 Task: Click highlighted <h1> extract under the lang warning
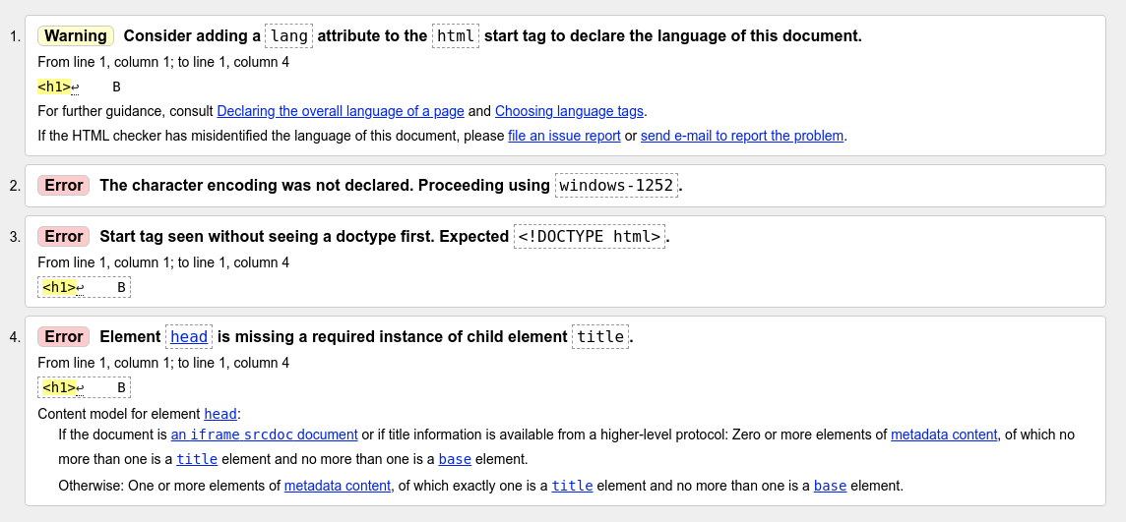(54, 87)
